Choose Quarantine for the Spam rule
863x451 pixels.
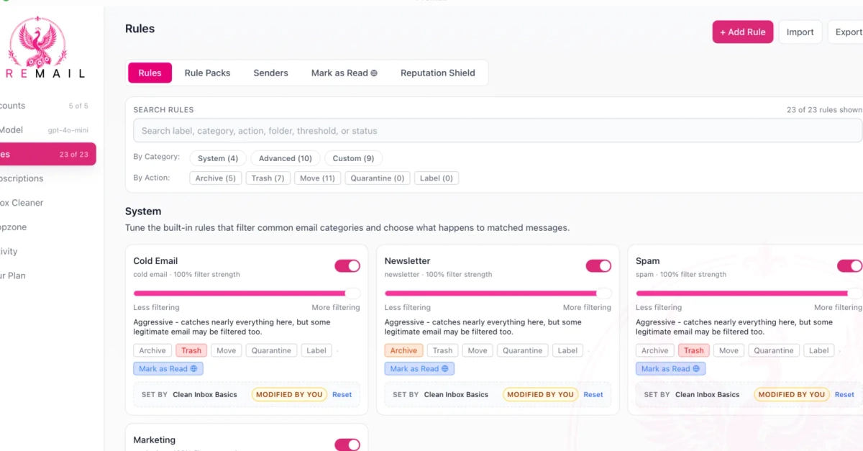[x=774, y=351]
